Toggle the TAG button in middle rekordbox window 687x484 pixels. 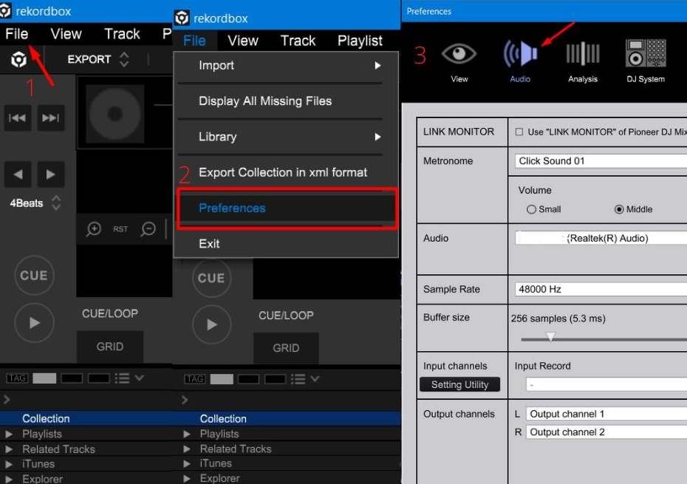(194, 379)
